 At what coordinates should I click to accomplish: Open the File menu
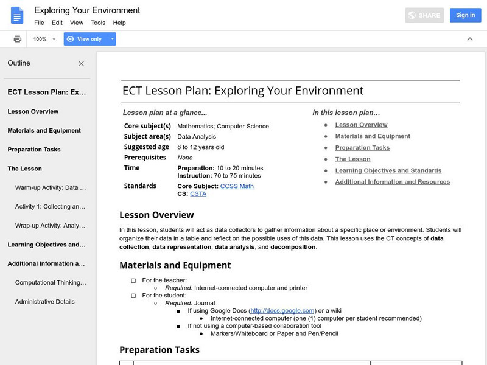39,23
